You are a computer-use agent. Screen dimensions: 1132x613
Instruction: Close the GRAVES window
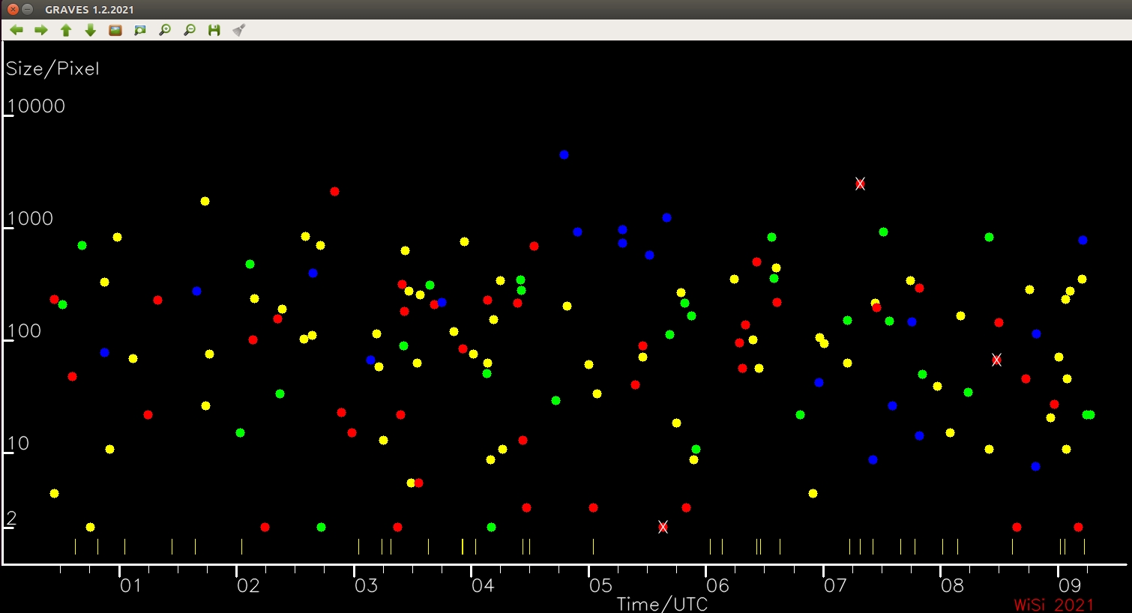click(13, 10)
